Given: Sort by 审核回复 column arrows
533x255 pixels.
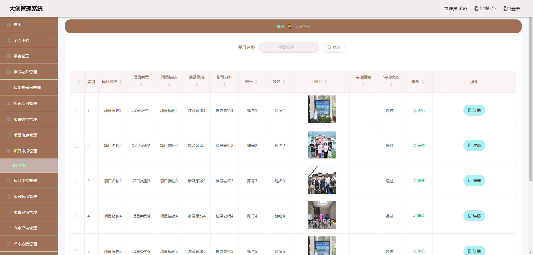Looking at the screenshot, I should (363, 85).
